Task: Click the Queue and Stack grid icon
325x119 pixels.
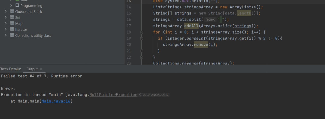Action: [x=12, y=11]
